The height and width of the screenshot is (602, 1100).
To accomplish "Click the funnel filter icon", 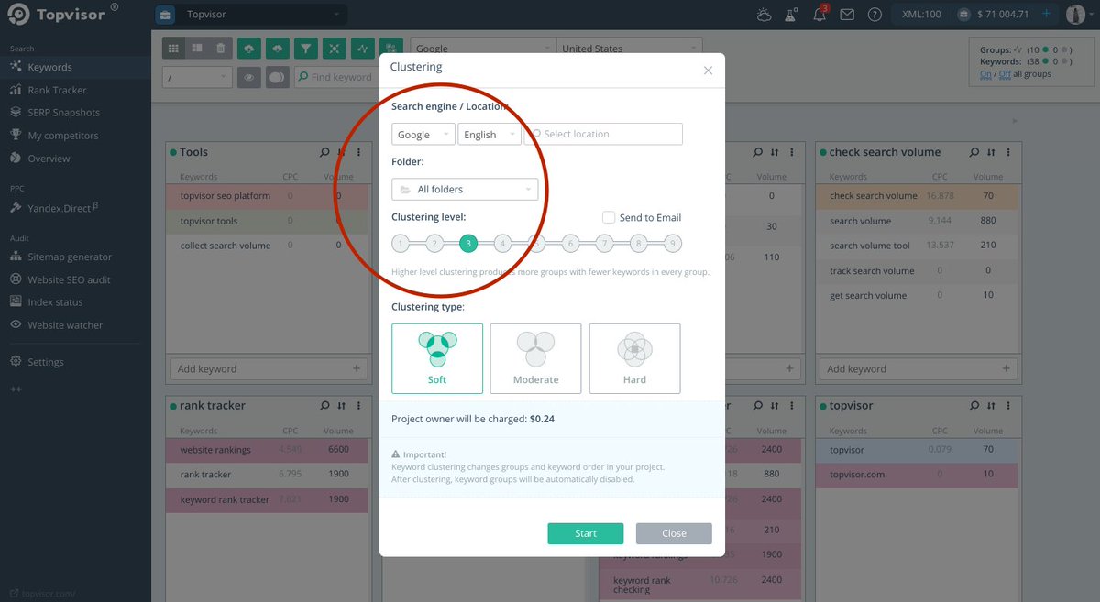I will coord(306,49).
